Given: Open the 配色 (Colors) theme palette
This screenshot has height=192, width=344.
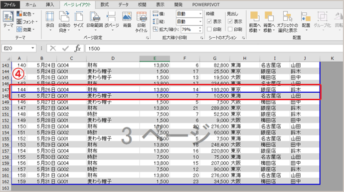Looking at the screenshot, I should [25, 14].
